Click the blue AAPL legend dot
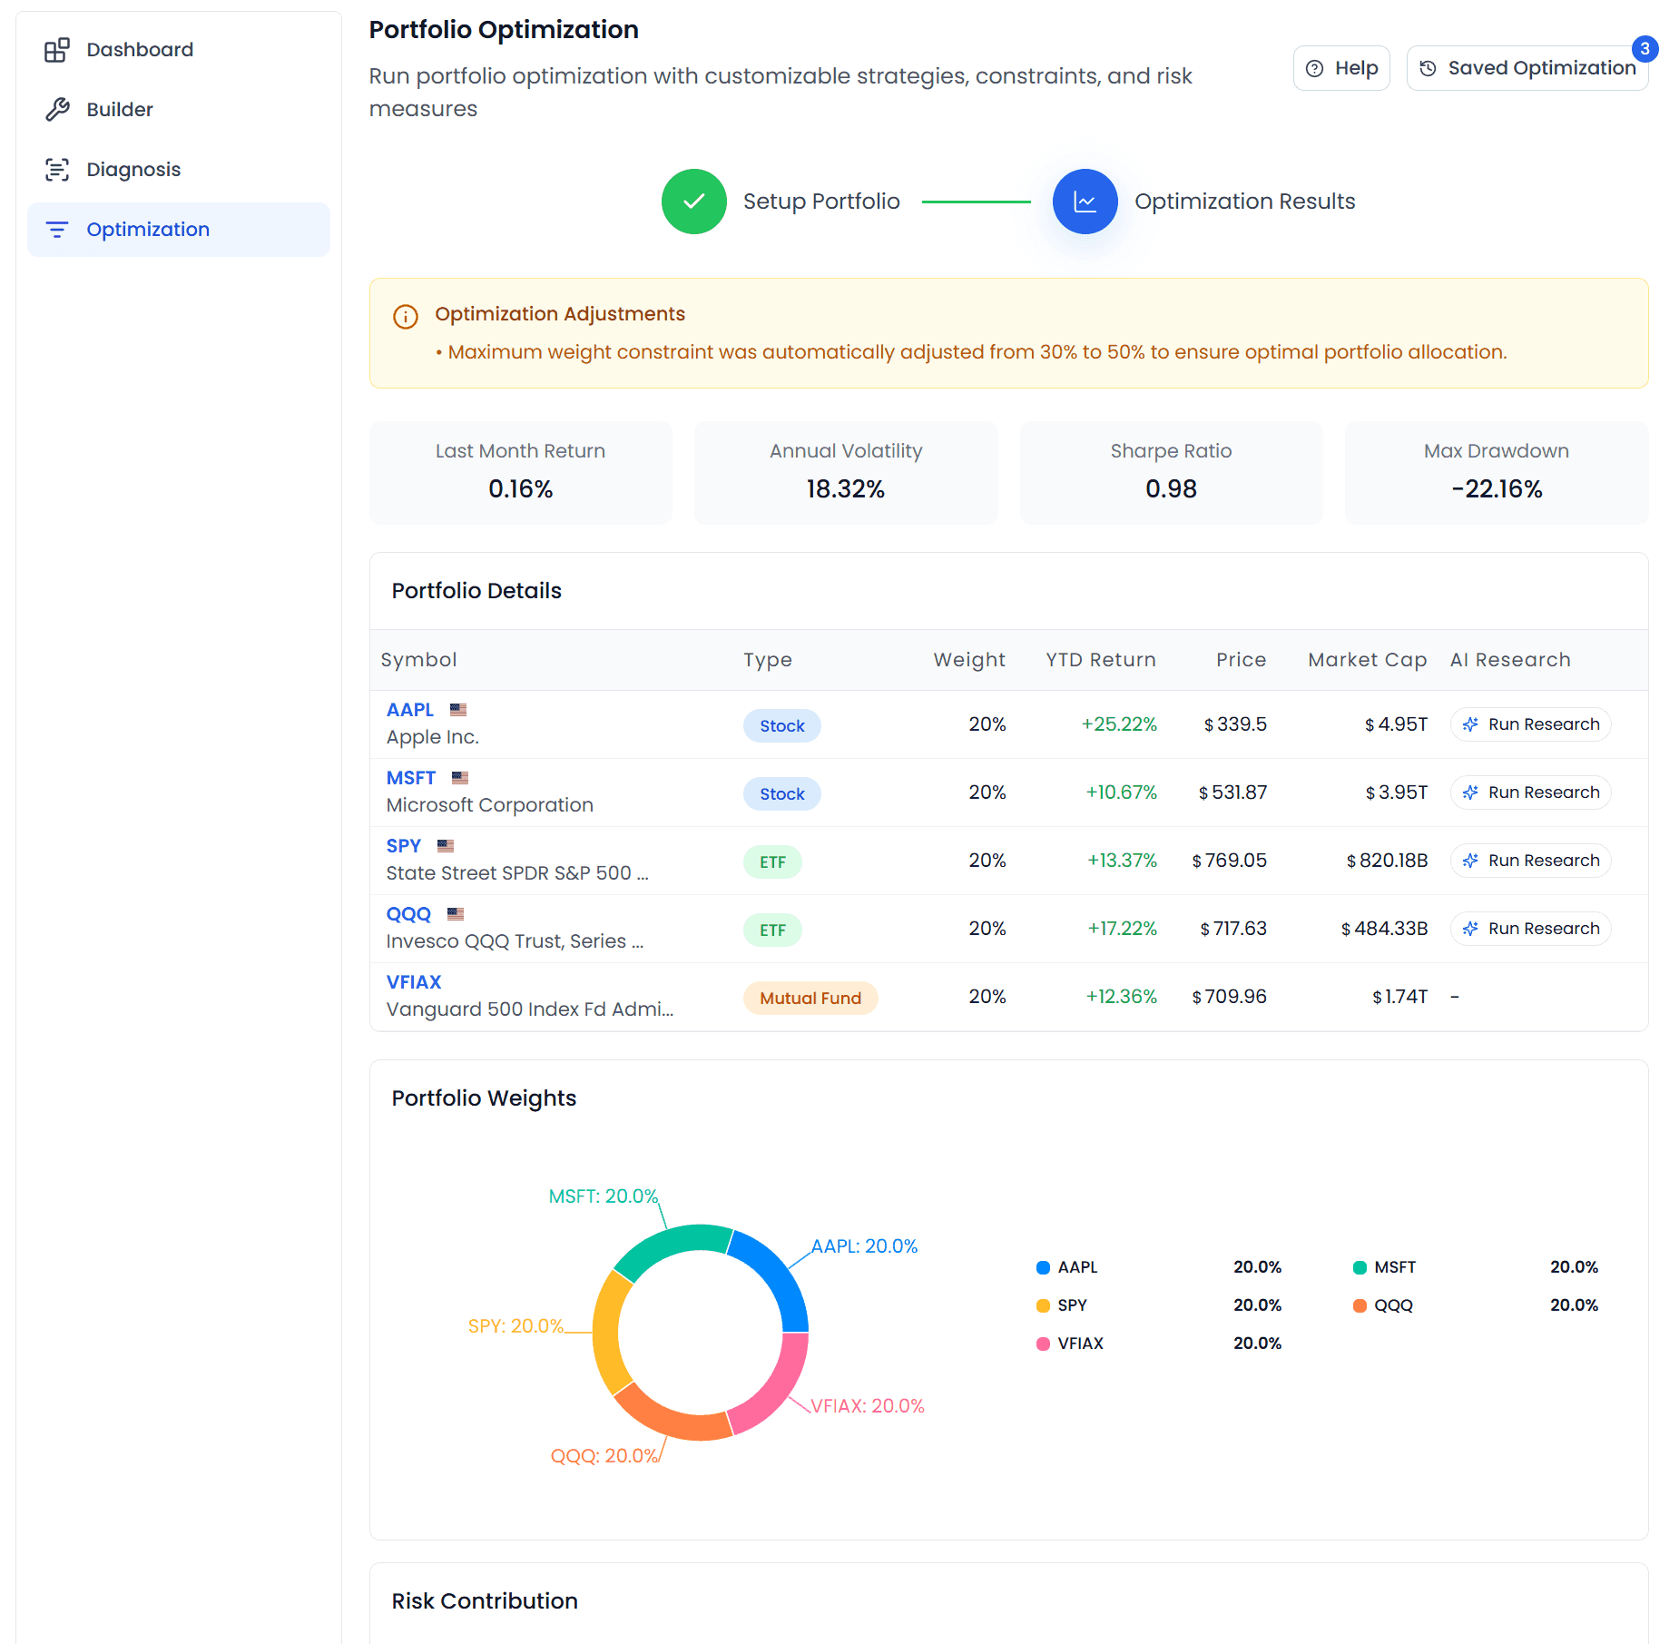 (x=1044, y=1268)
